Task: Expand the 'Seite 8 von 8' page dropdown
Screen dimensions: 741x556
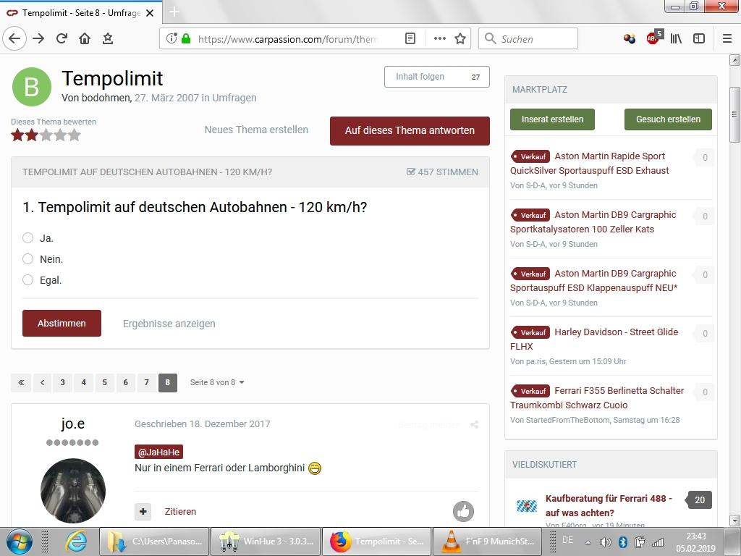Action: coord(217,382)
